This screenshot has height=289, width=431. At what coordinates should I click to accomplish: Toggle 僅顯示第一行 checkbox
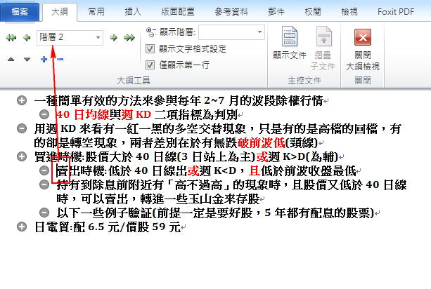click(x=150, y=65)
